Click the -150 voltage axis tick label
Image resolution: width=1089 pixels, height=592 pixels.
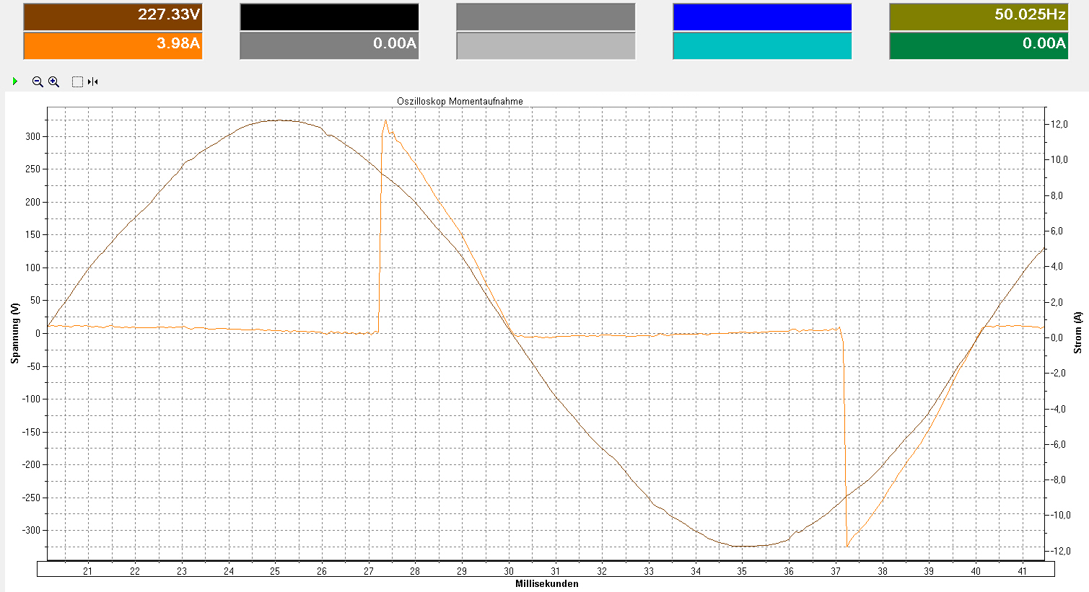31,432
